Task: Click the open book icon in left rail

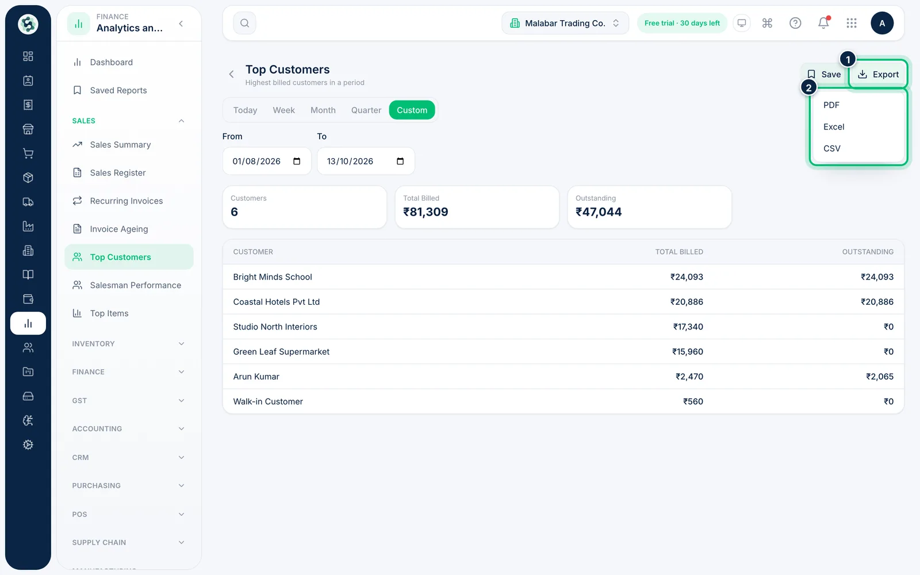Action: [x=28, y=275]
